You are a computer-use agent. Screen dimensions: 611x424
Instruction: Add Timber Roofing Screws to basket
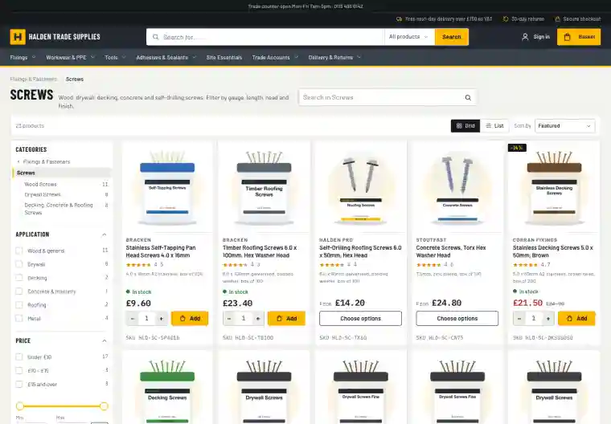286,319
